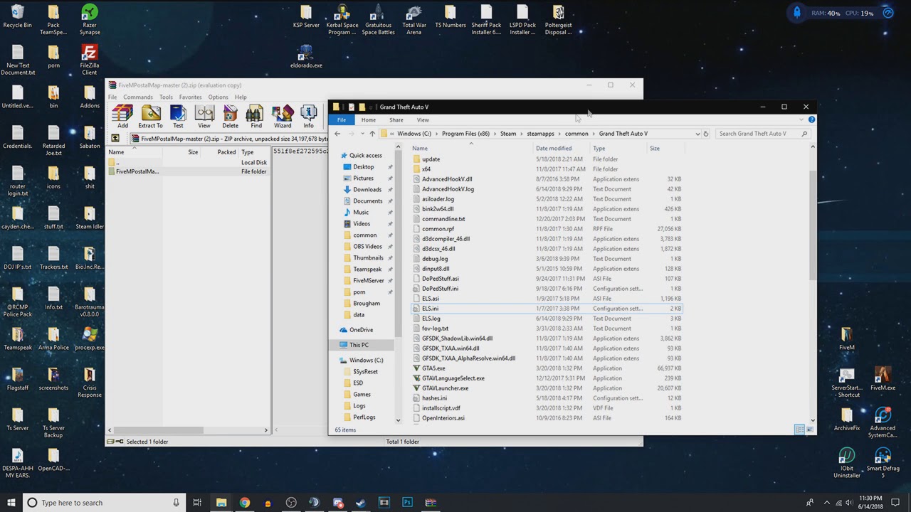Sort files by Date modified column
The width and height of the screenshot is (911, 512).
click(x=562, y=149)
